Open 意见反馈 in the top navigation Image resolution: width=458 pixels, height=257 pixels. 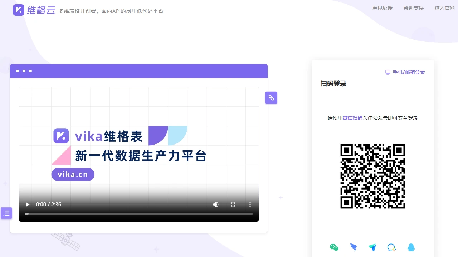click(382, 8)
